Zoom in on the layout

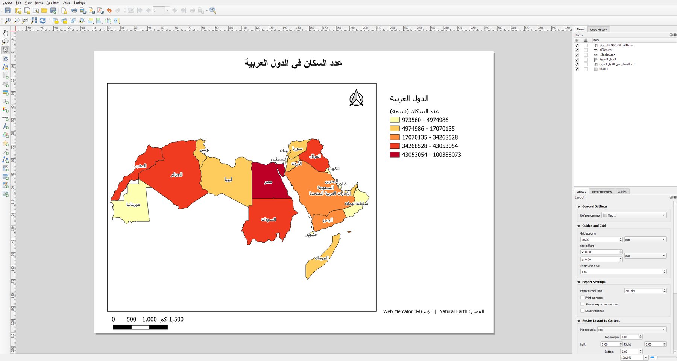[8, 21]
